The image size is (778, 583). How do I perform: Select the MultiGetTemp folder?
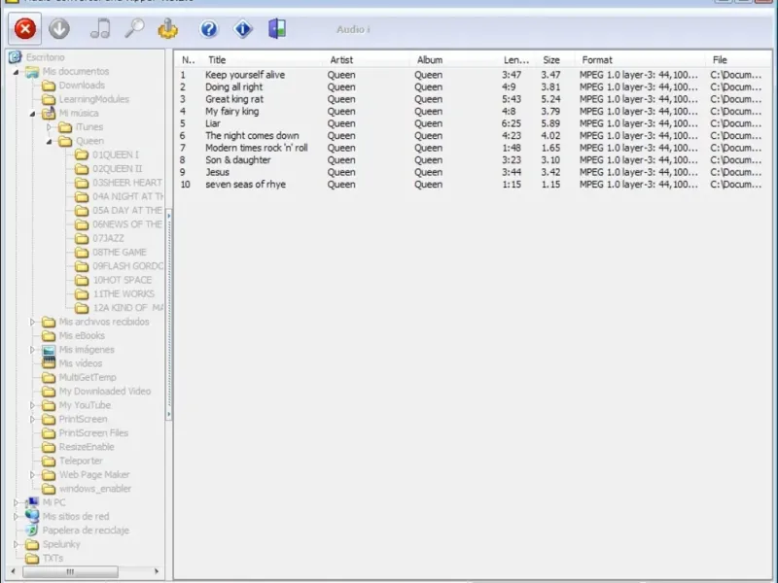(x=80, y=377)
